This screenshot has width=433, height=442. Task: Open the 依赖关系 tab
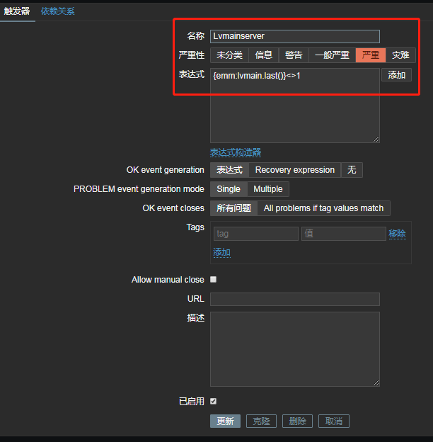click(x=58, y=11)
